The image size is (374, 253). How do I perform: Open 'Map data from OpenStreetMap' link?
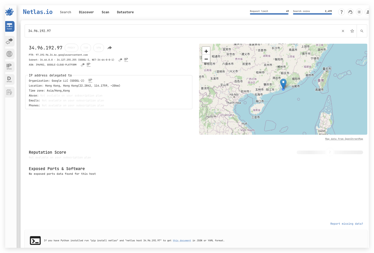tap(344, 139)
